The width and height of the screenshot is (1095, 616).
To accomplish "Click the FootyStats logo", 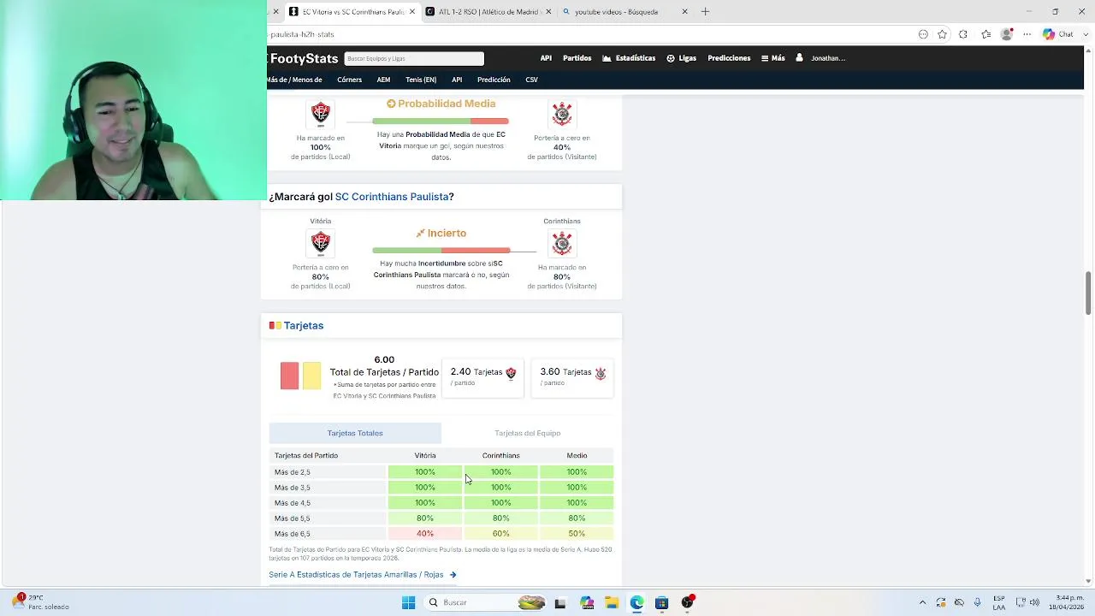I will [304, 58].
